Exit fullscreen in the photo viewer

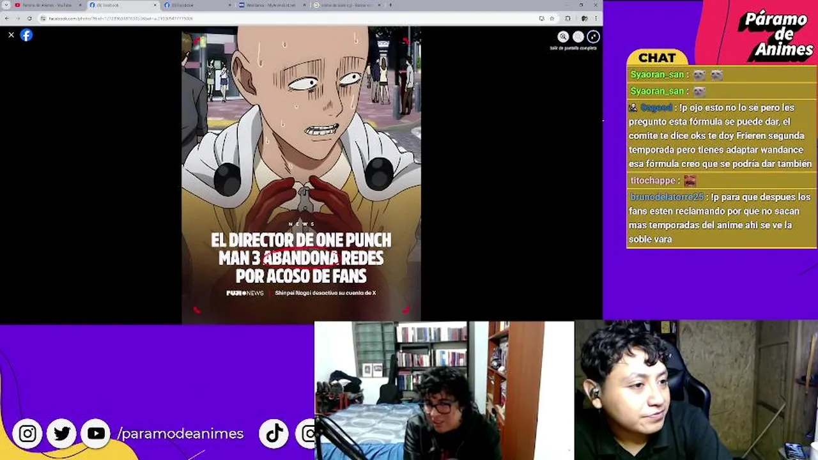[594, 37]
